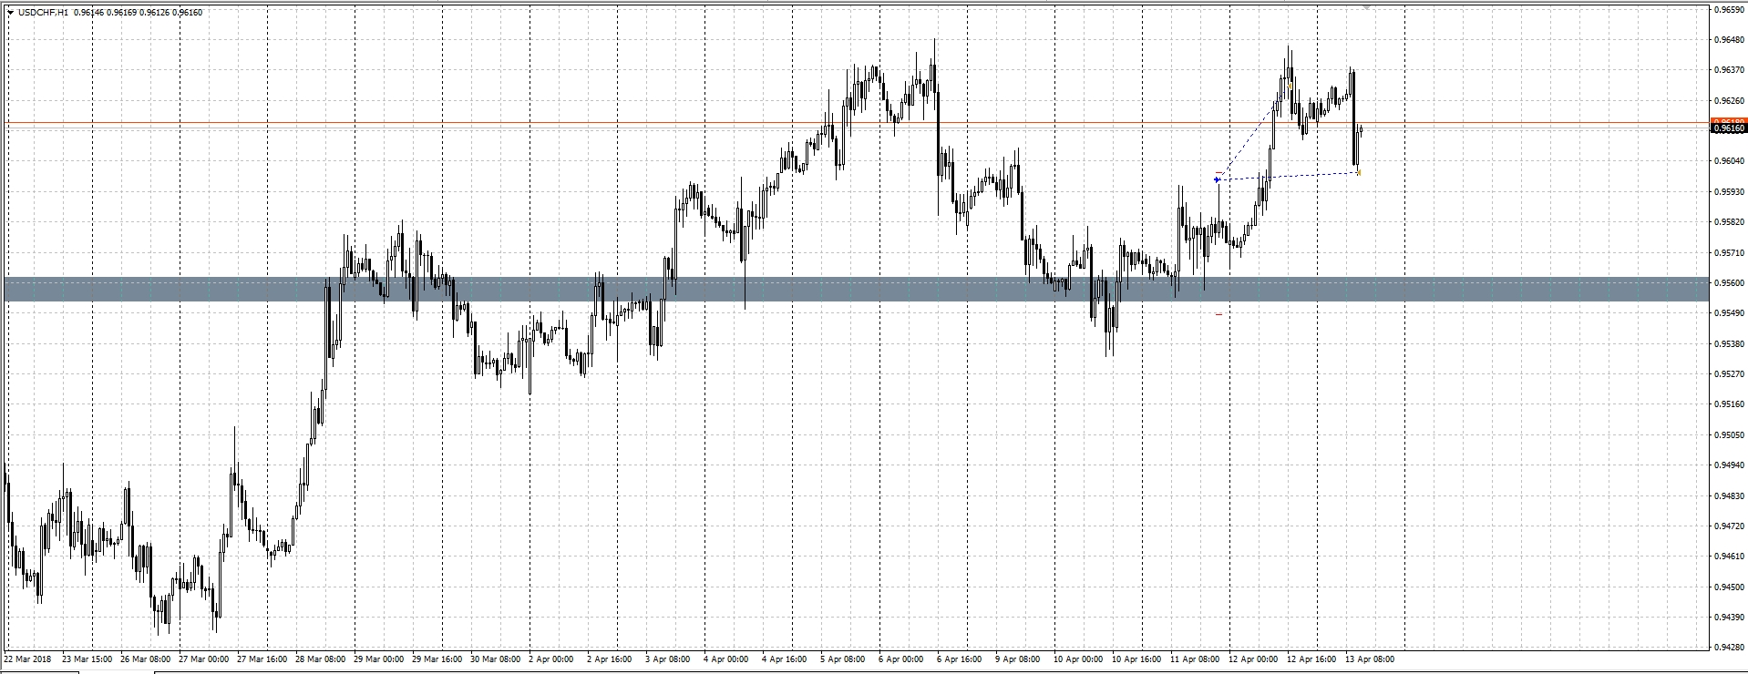Click the black current price label 0.96160
The image size is (1748, 674).
(x=1728, y=128)
